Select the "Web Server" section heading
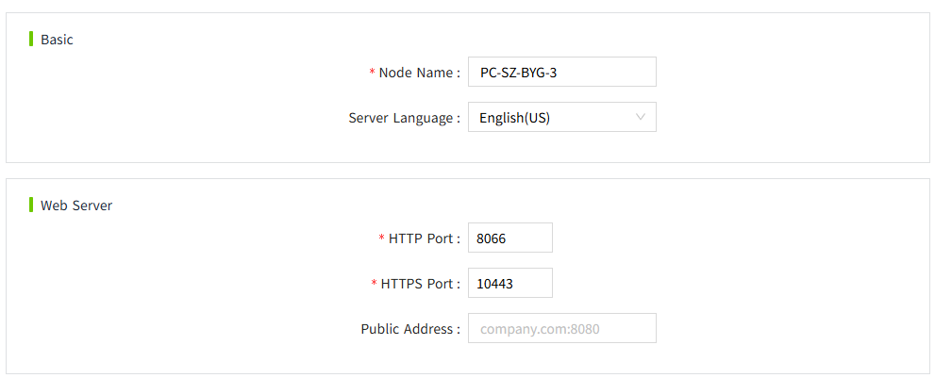 pyautogui.click(x=75, y=205)
